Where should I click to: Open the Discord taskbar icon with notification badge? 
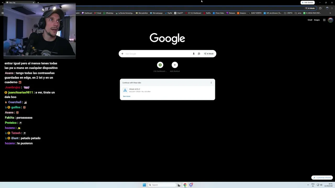(191, 185)
